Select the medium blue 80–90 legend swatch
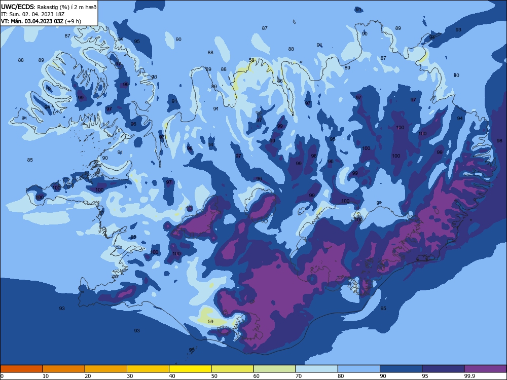507x380 pixels. [x=359, y=369]
